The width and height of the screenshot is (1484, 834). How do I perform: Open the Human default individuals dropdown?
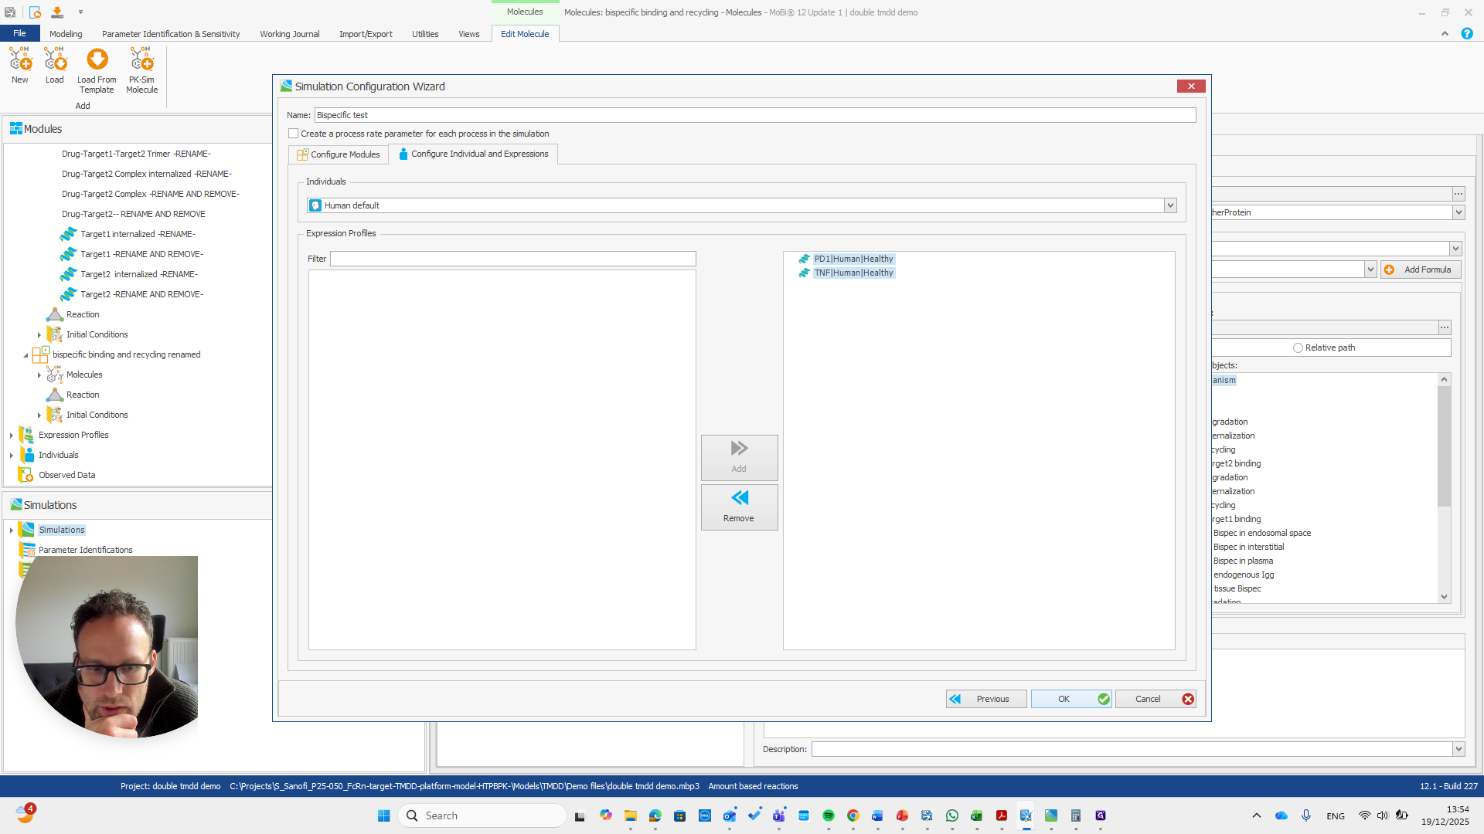[1170, 205]
